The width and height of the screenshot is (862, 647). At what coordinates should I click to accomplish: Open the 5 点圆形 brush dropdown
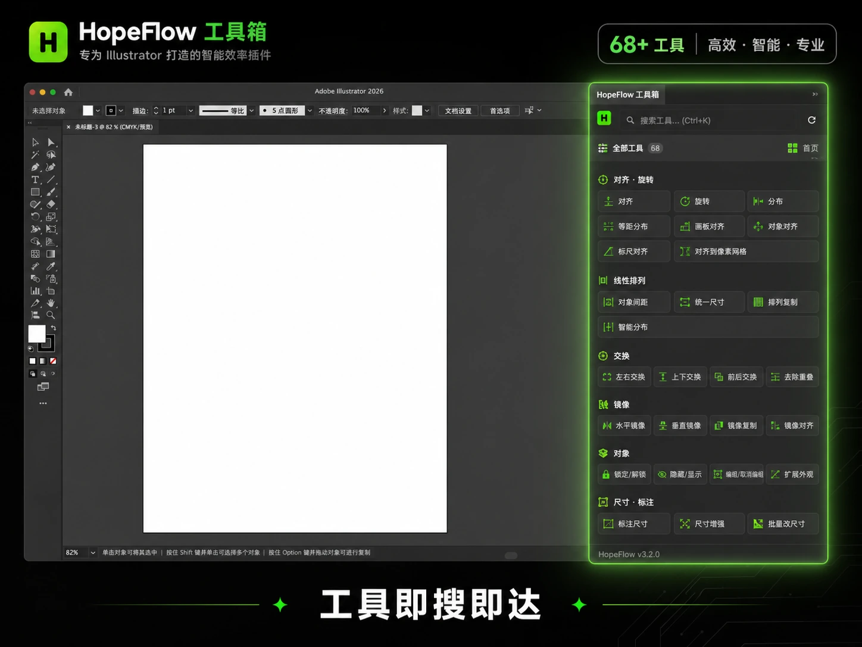point(310,111)
